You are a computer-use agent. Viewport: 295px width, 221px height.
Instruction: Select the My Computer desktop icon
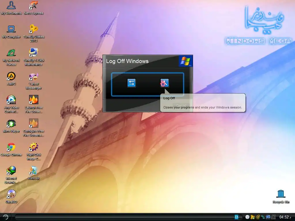coord(11,32)
